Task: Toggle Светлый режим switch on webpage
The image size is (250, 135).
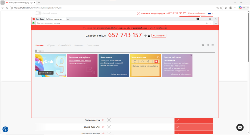Action: point(38,13)
